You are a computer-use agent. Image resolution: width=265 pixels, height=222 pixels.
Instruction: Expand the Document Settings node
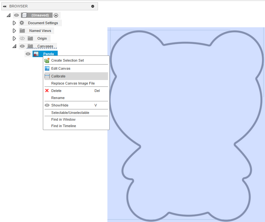pos(15,23)
